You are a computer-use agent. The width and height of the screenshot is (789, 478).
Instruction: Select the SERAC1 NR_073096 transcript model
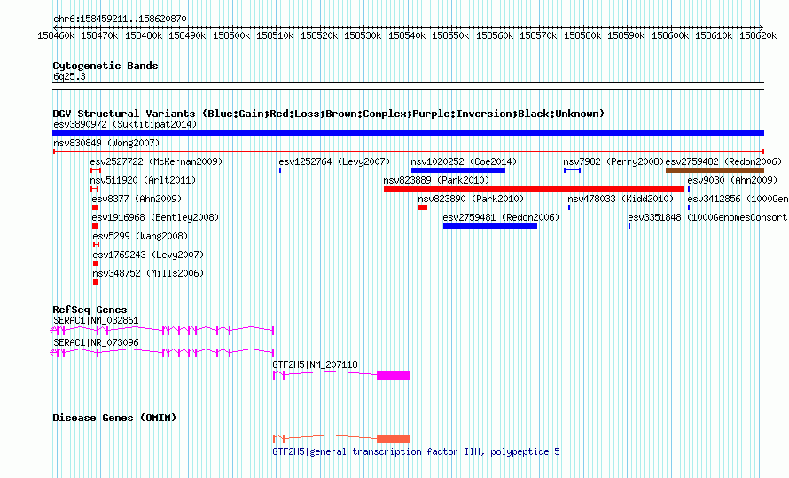162,352
